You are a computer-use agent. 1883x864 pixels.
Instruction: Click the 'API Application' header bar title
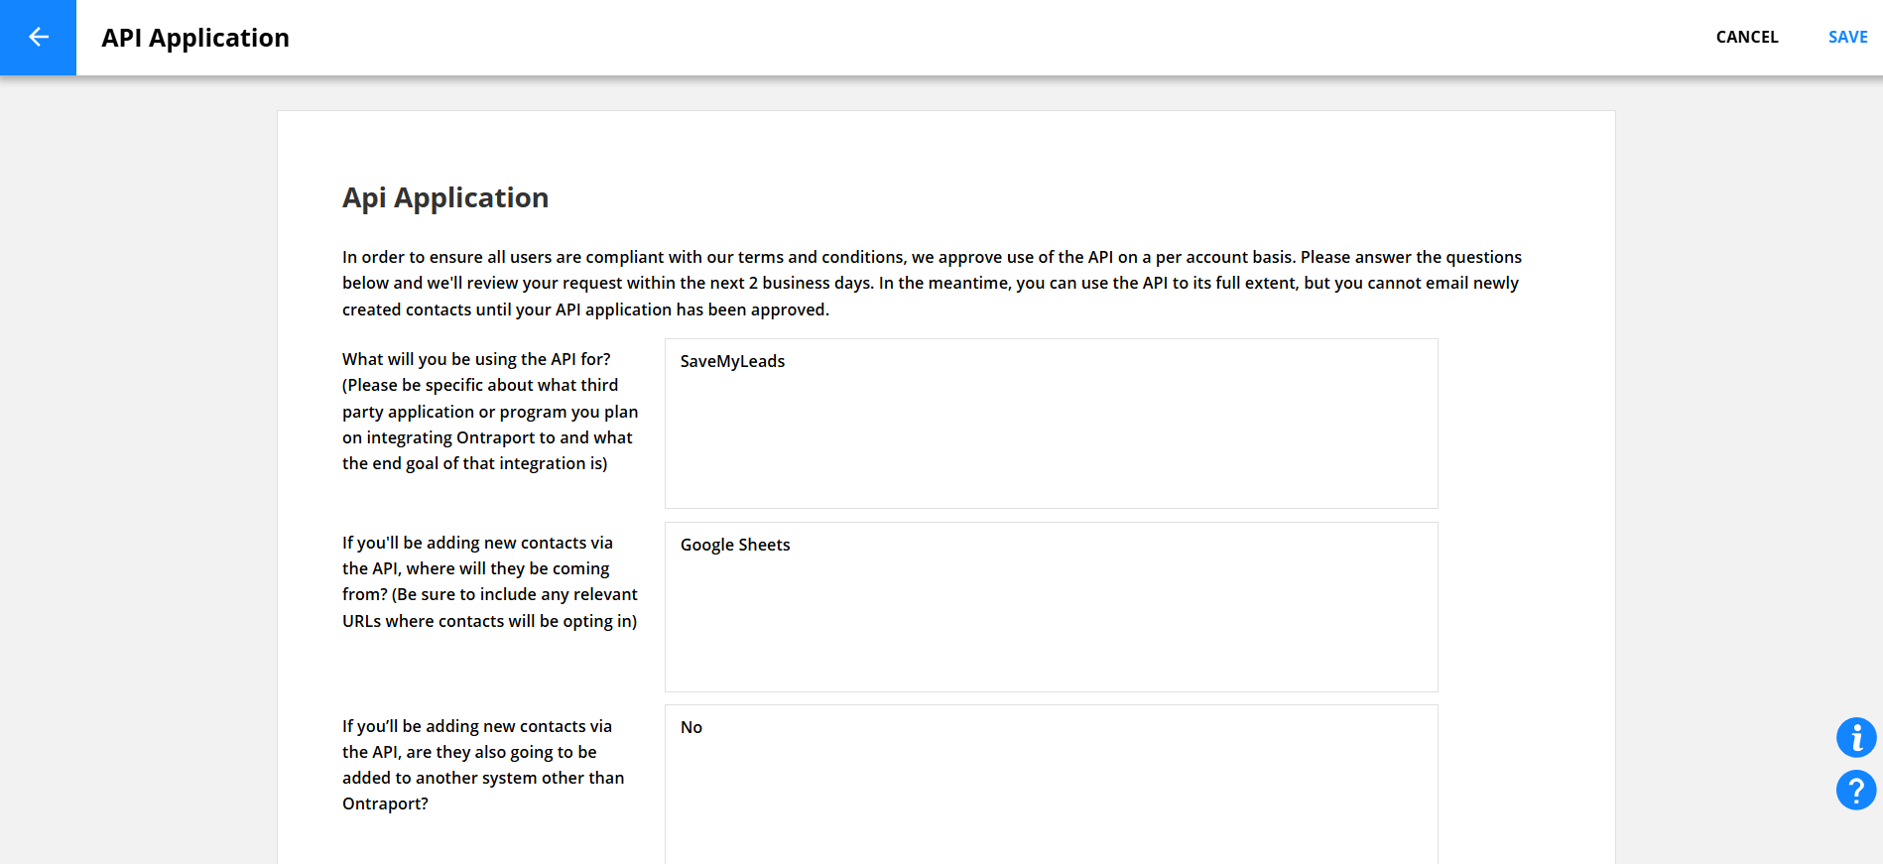point(195,38)
